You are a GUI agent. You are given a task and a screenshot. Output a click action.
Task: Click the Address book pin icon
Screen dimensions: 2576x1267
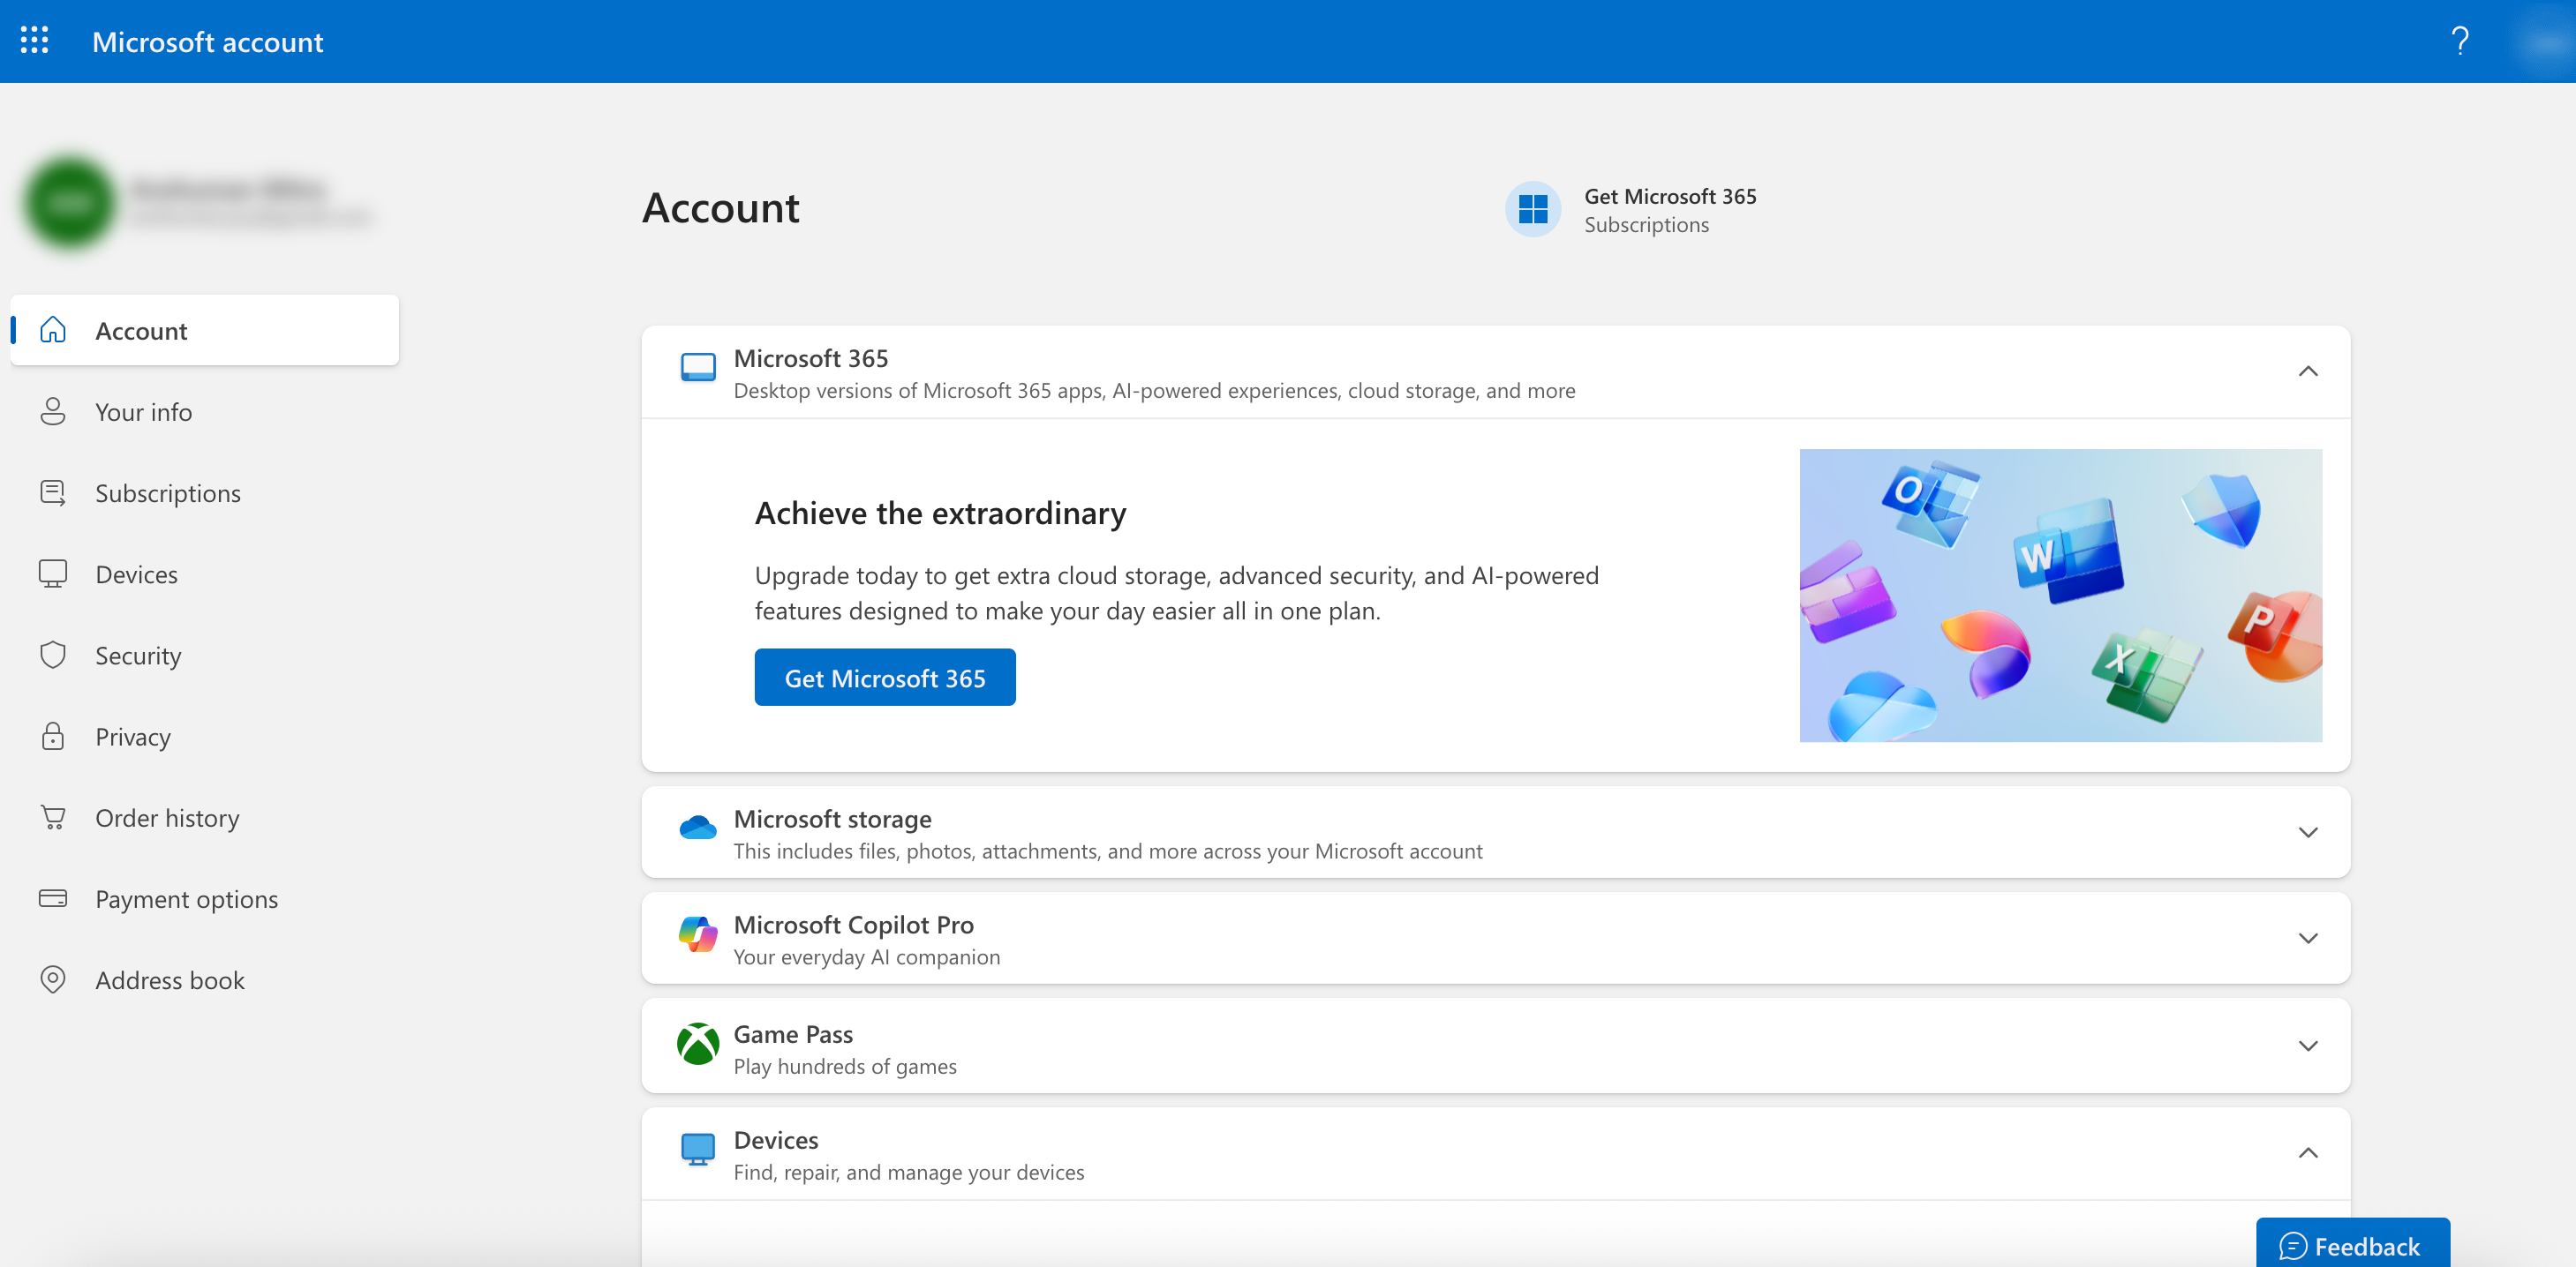pyautogui.click(x=53, y=979)
